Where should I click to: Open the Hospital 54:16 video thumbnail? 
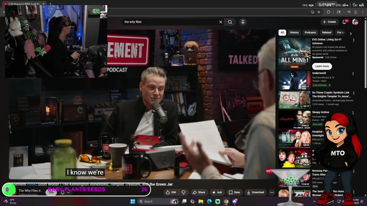coord(294,139)
